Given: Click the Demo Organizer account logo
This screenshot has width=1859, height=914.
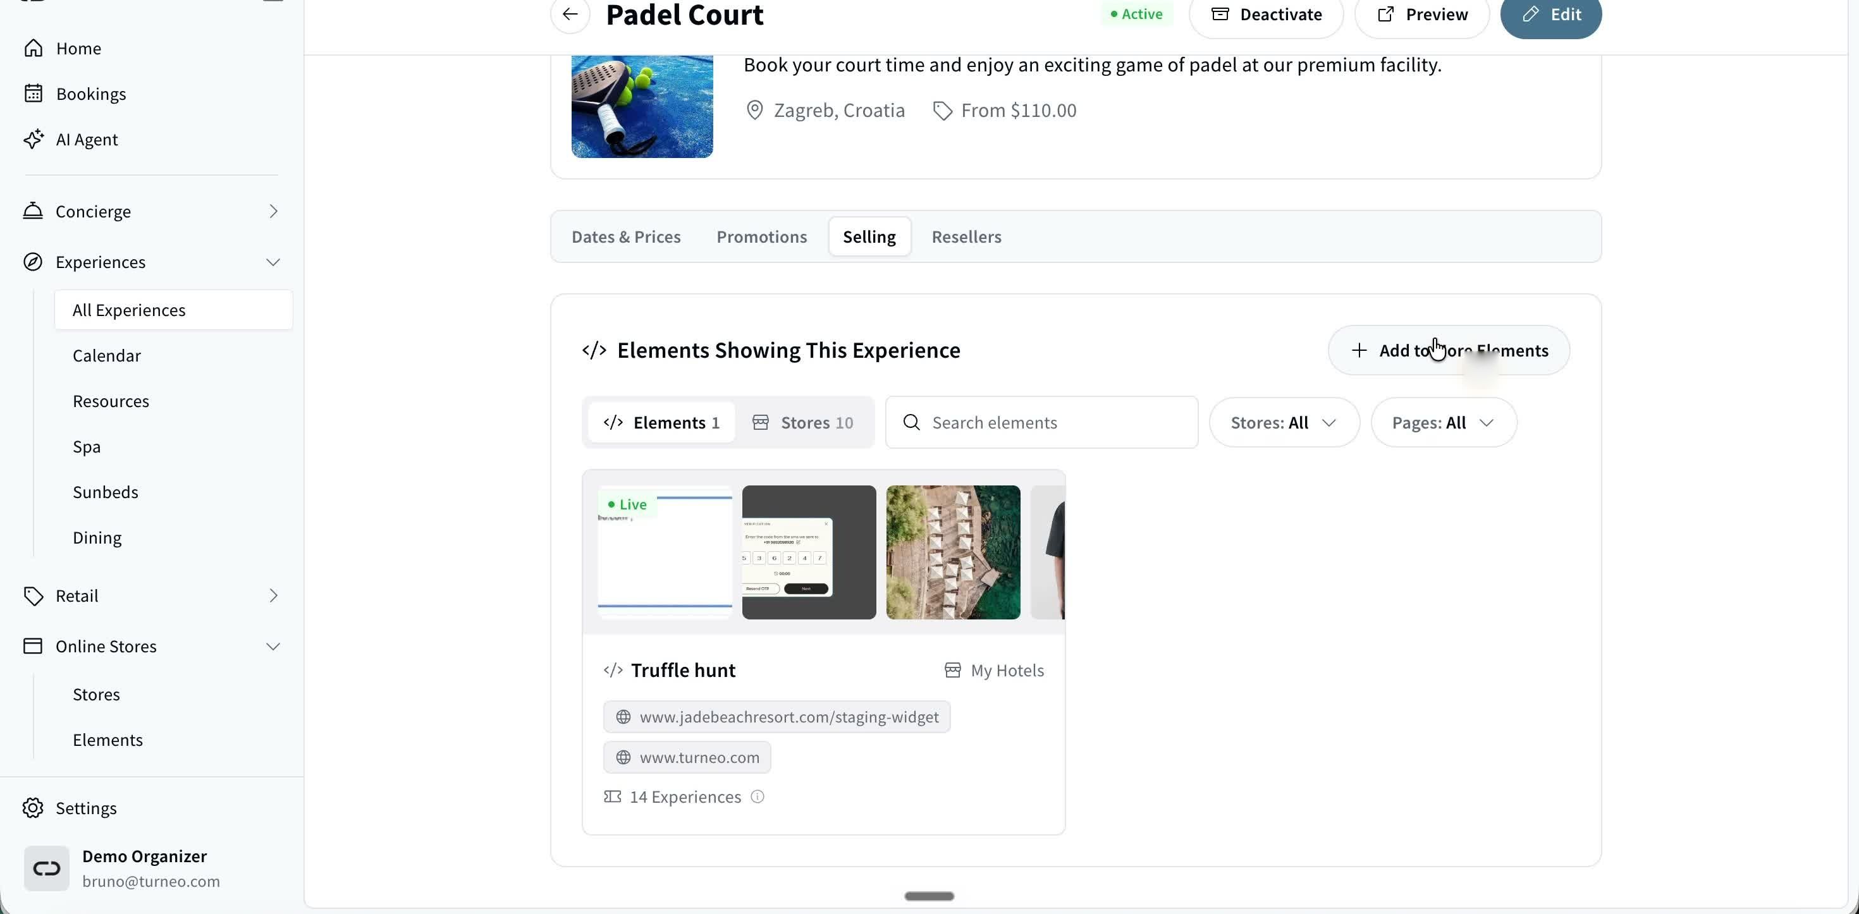Looking at the screenshot, I should click(x=47, y=868).
